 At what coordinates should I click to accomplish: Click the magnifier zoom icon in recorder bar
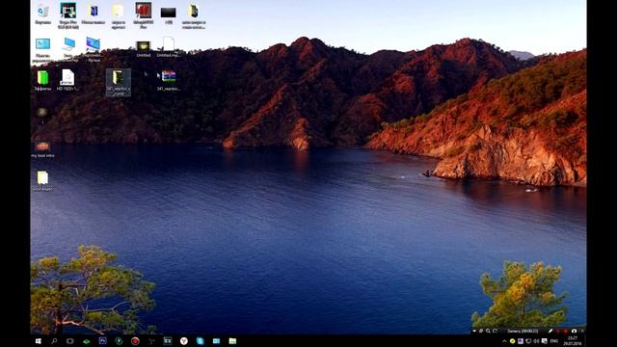pyautogui.click(x=488, y=332)
